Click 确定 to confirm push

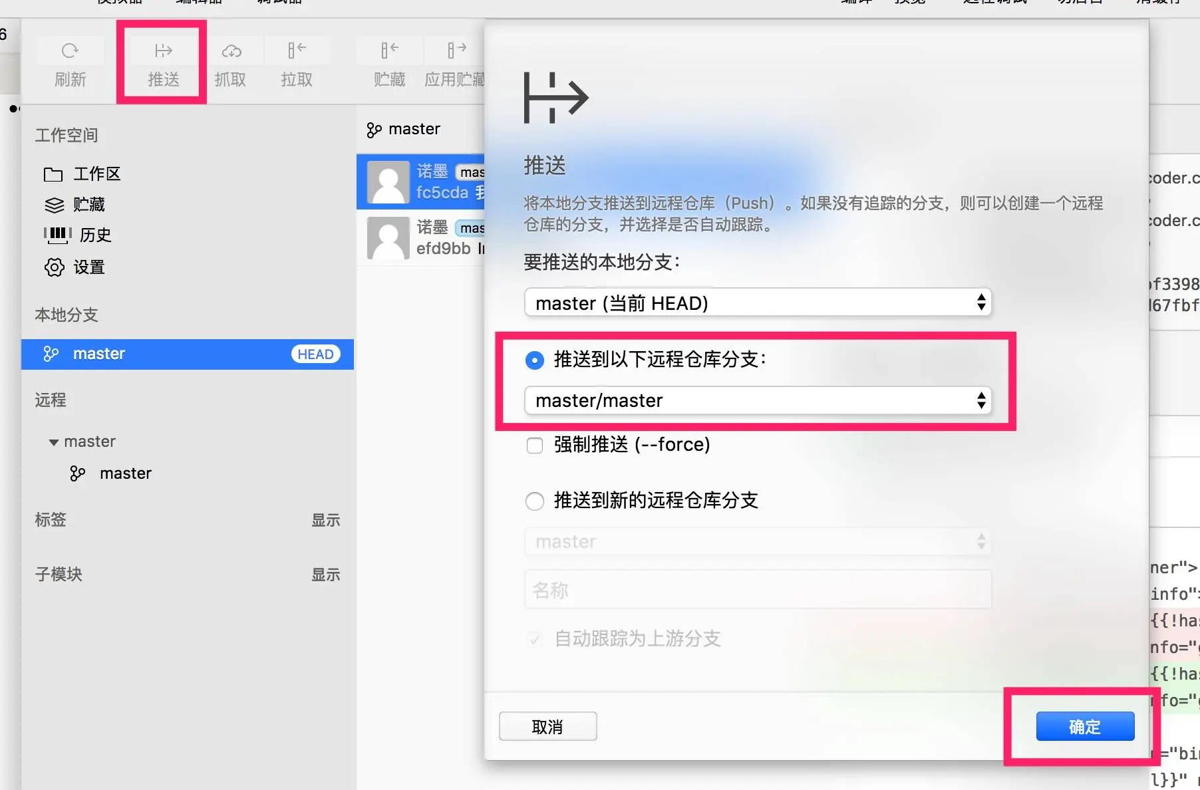pos(1085,726)
